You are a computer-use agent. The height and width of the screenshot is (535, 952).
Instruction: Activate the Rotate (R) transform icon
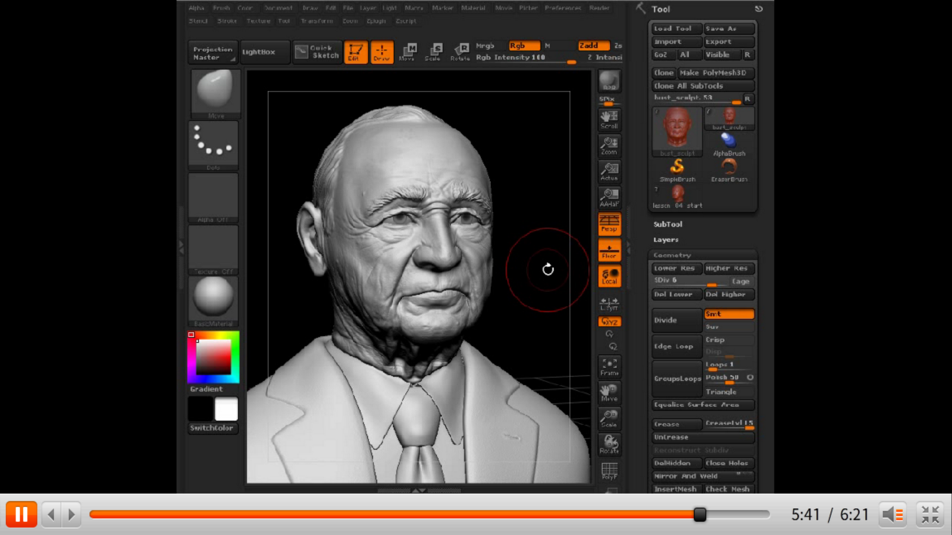tap(460, 52)
